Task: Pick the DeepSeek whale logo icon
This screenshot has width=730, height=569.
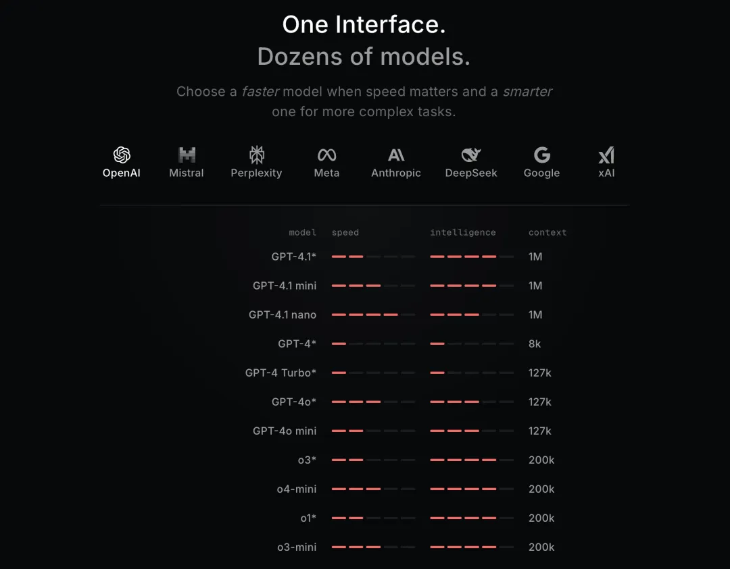Action: point(471,155)
